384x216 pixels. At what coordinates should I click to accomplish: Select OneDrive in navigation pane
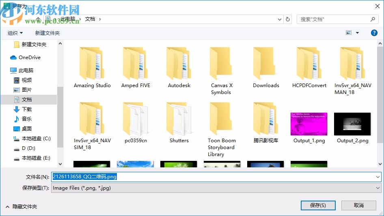(x=25, y=57)
